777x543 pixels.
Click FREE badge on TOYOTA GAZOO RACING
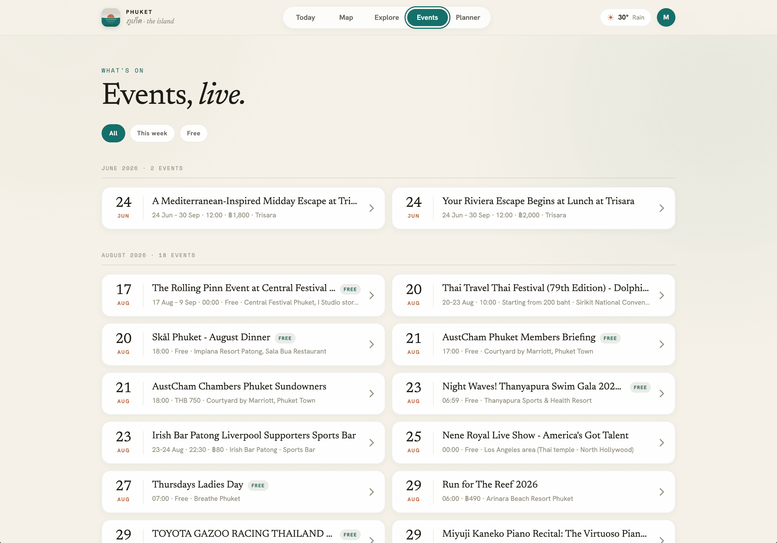350,535
